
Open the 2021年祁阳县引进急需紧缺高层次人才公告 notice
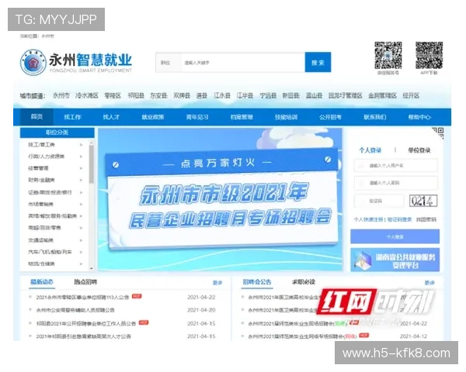click(x=84, y=336)
